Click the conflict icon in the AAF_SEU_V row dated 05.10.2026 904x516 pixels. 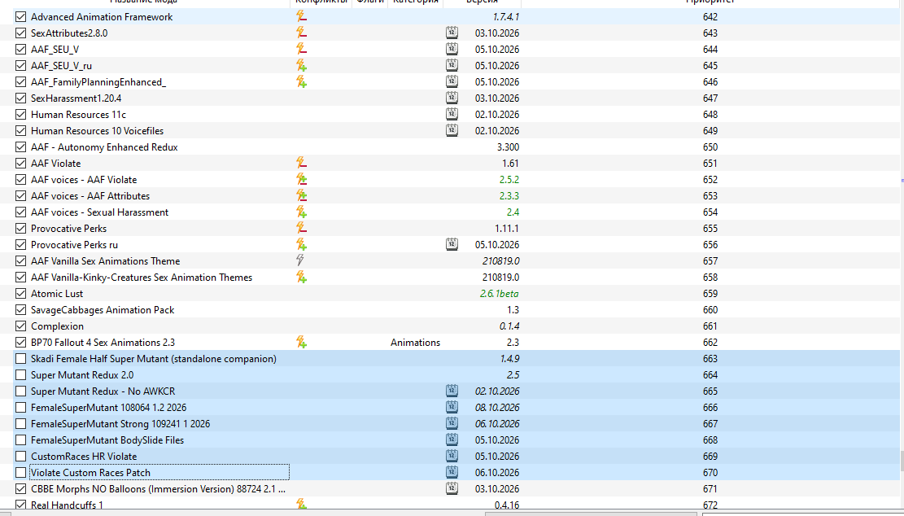(x=301, y=50)
